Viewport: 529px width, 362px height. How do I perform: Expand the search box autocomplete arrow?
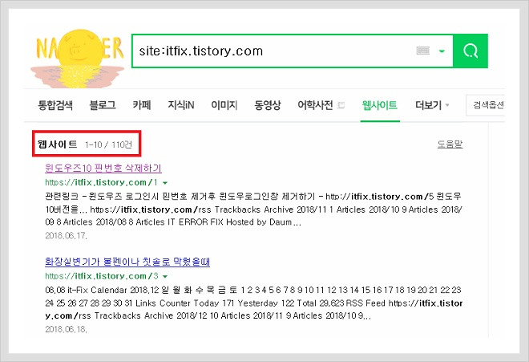click(x=442, y=51)
